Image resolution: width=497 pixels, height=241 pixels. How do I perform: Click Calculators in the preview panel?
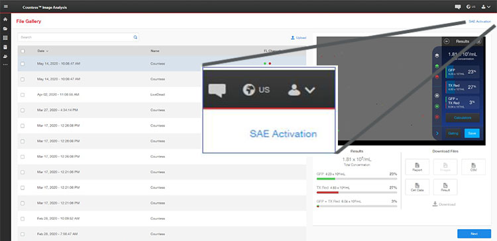click(463, 118)
